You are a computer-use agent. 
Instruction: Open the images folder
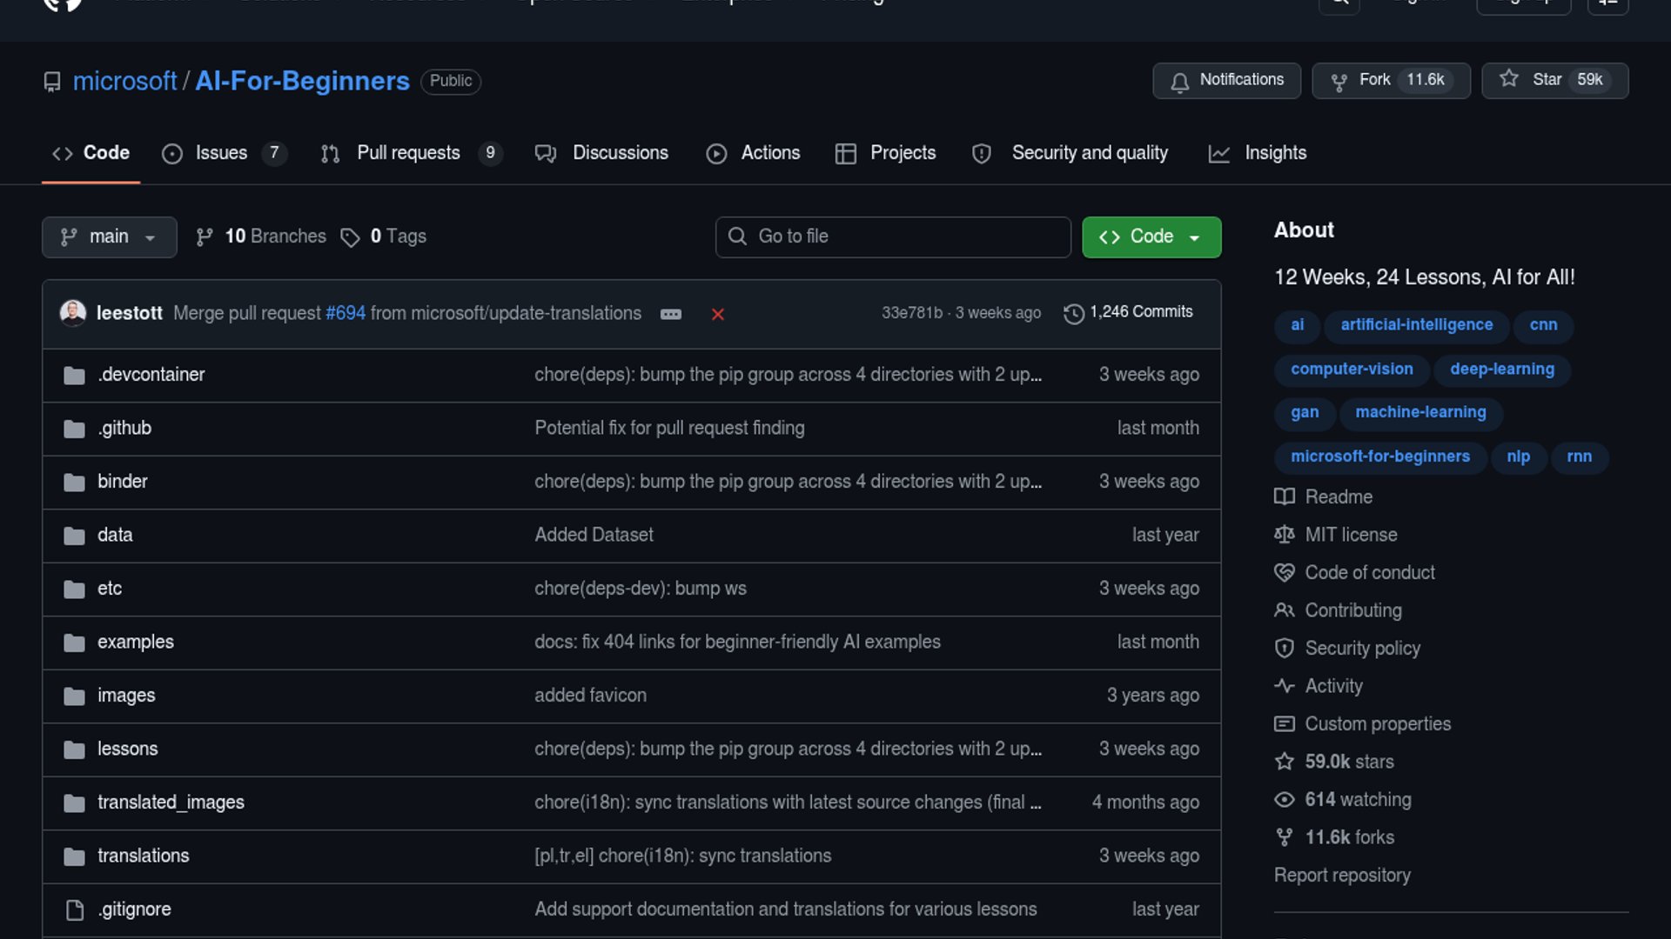(126, 696)
